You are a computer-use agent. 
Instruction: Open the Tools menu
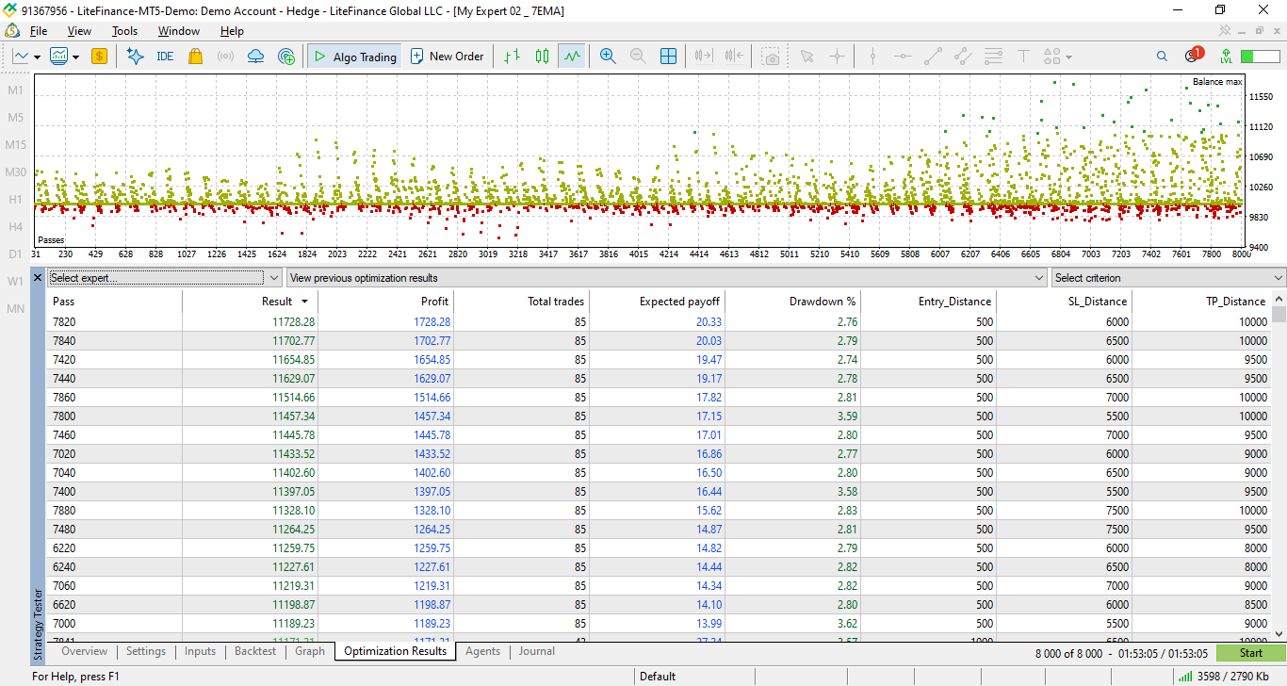(x=124, y=31)
